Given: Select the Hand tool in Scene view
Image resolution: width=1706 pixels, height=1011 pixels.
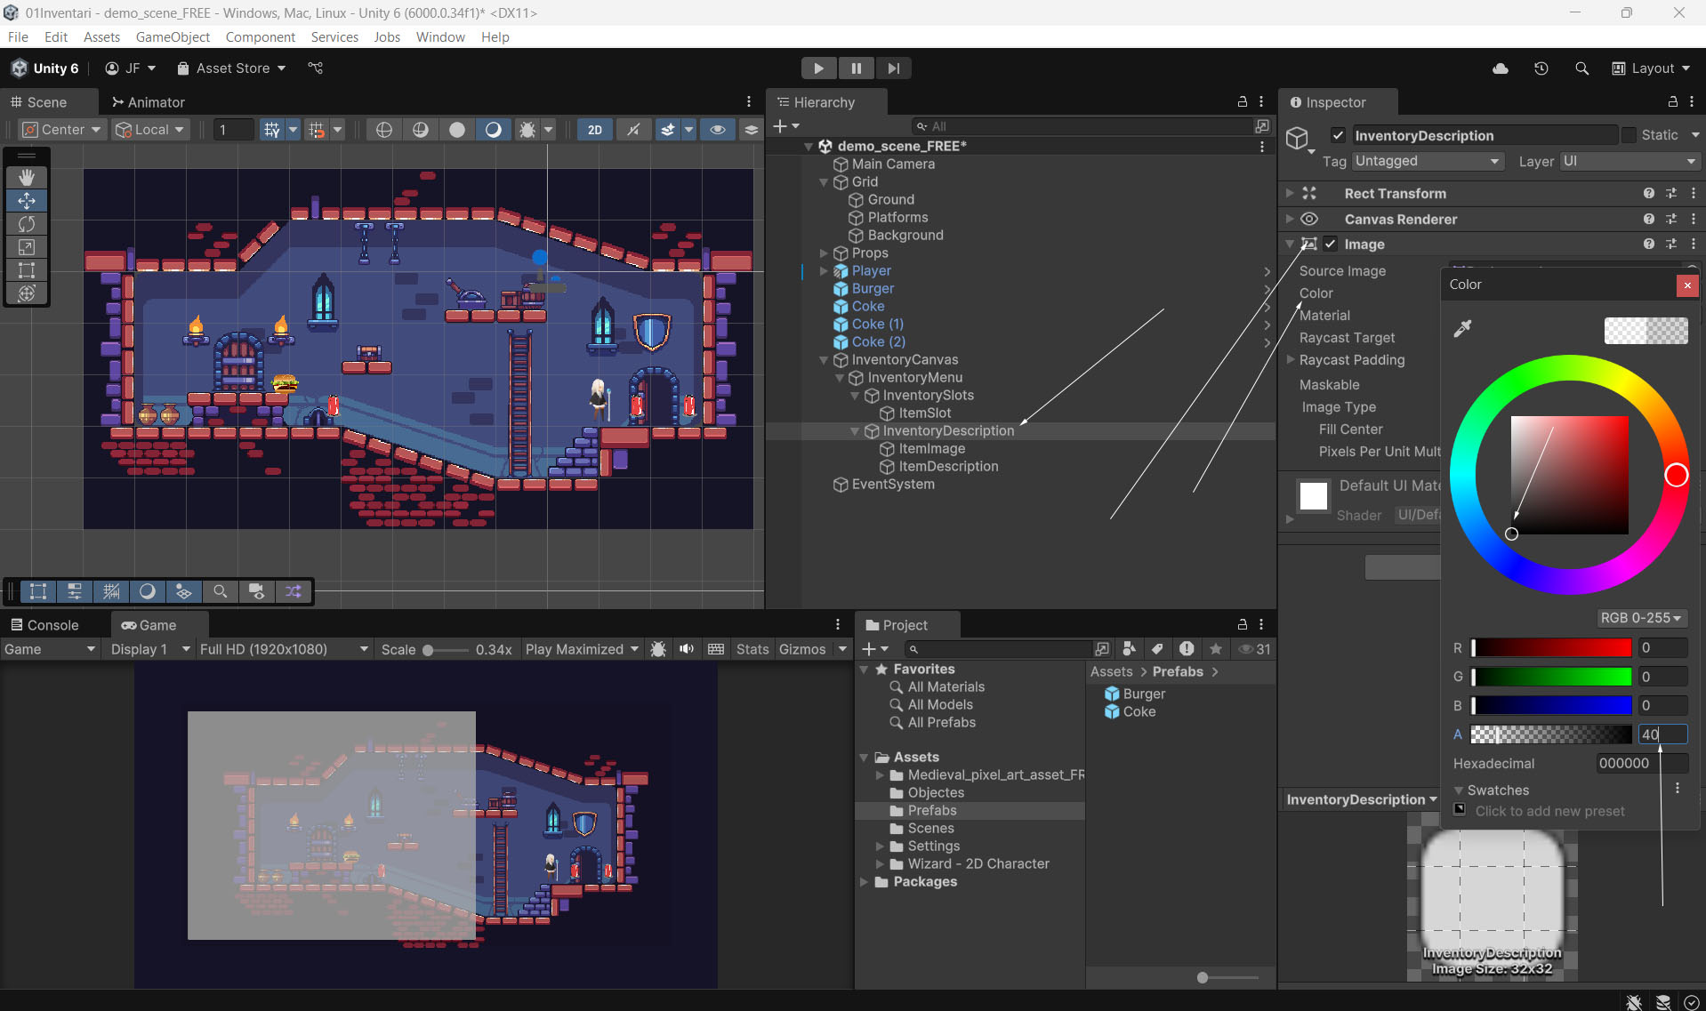Looking at the screenshot, I should (27, 177).
